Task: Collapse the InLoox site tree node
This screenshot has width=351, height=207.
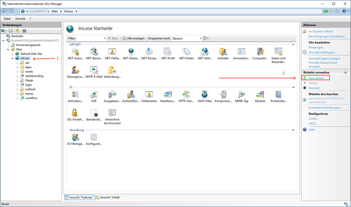Action: click(13, 58)
